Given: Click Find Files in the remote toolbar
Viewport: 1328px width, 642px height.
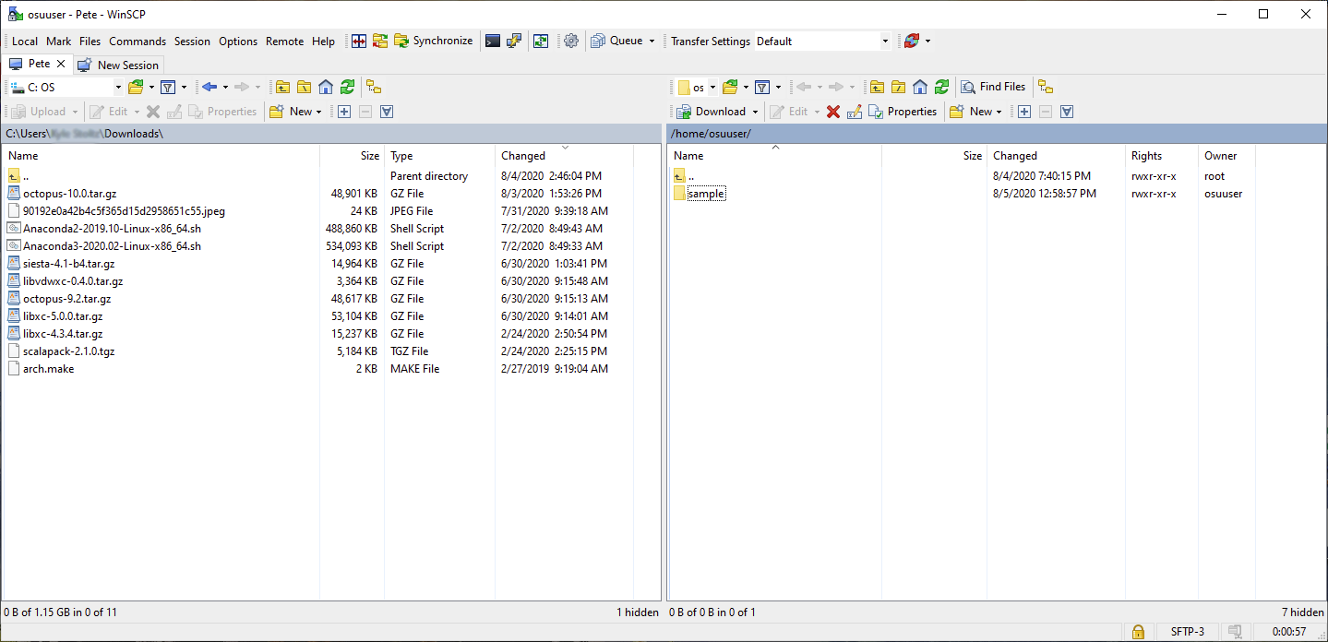Looking at the screenshot, I should coord(993,87).
